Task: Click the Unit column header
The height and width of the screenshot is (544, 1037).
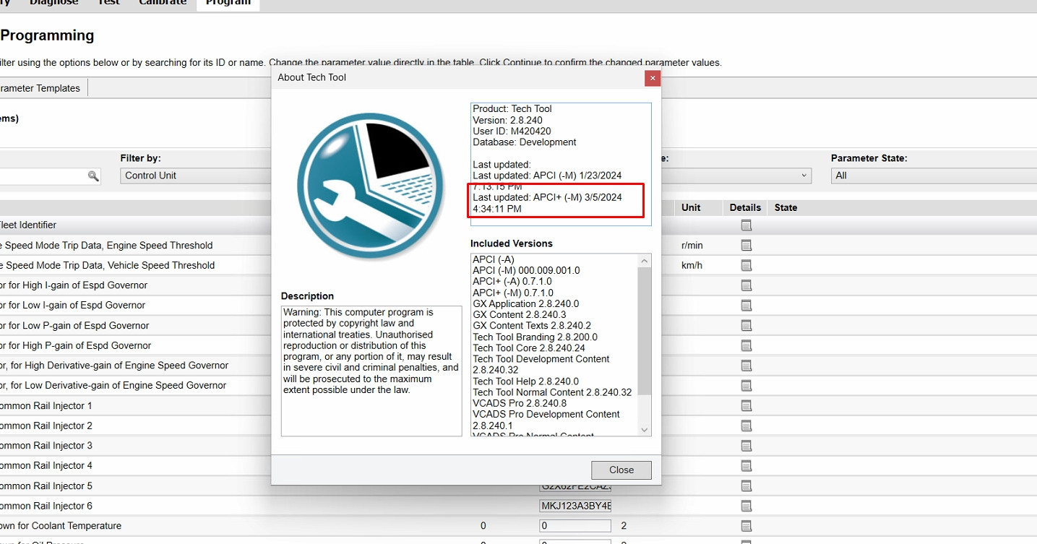Action: tap(691, 207)
